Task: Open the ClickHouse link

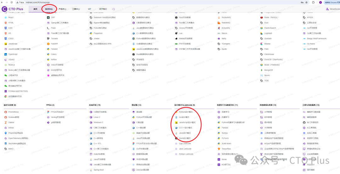Action: 269,54
